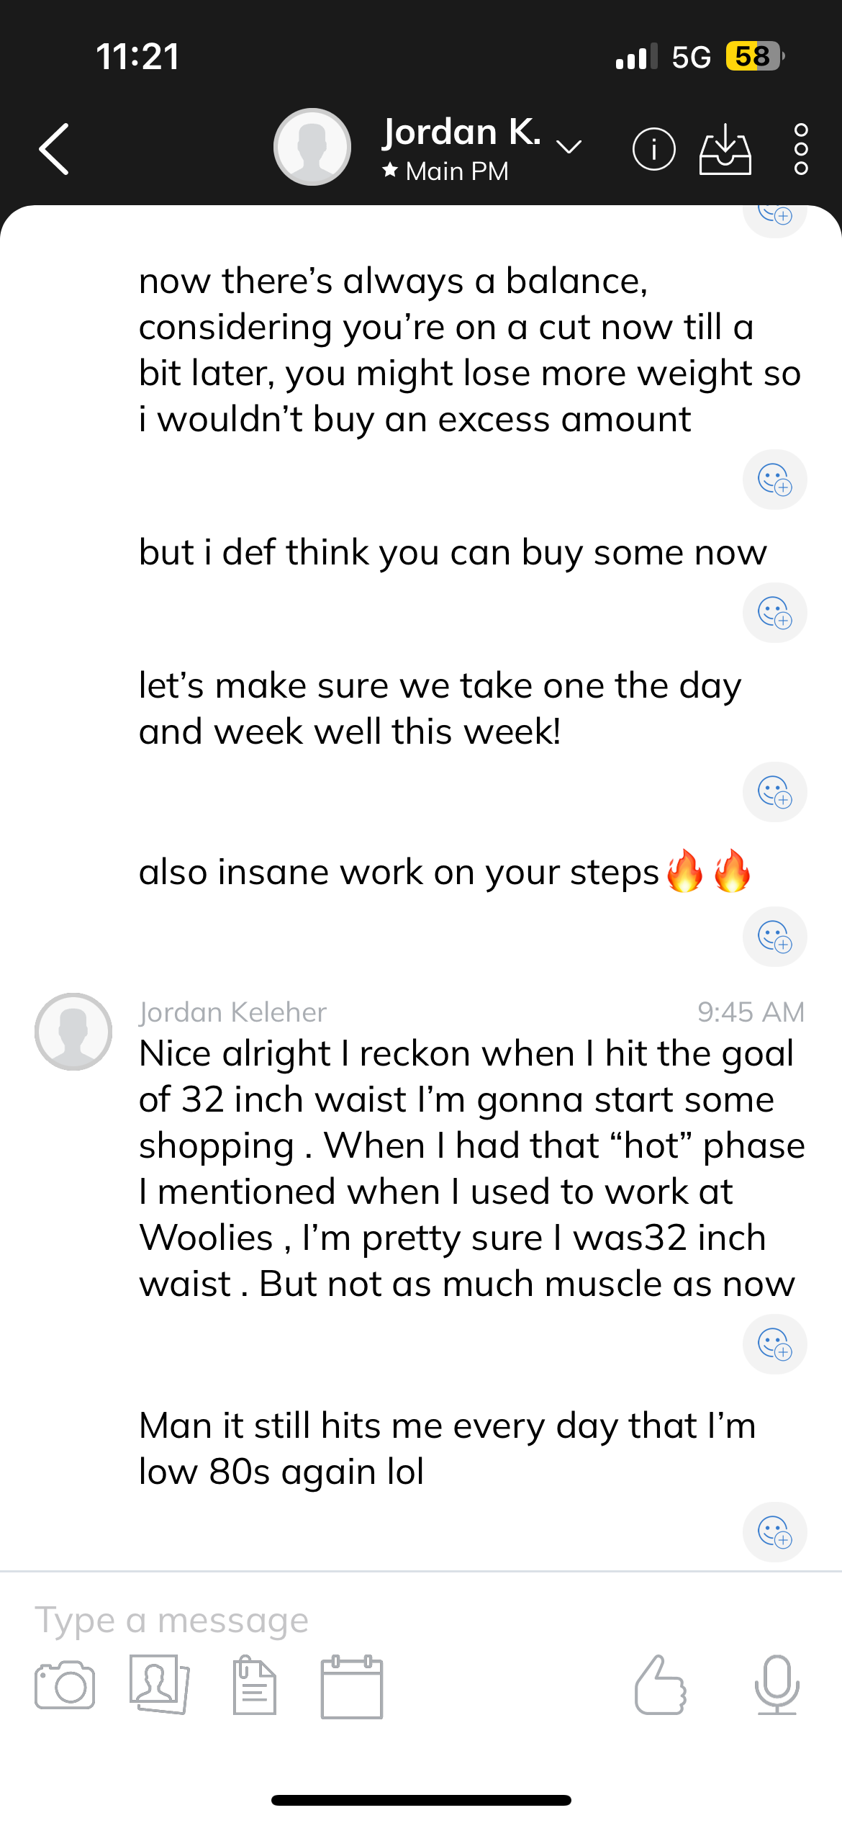This screenshot has width=842, height=1823.
Task: Open camera to attach a photo
Action: click(x=65, y=1685)
